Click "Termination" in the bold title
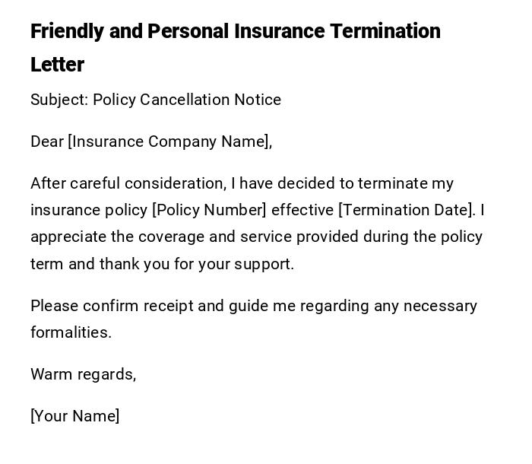 coord(385,32)
